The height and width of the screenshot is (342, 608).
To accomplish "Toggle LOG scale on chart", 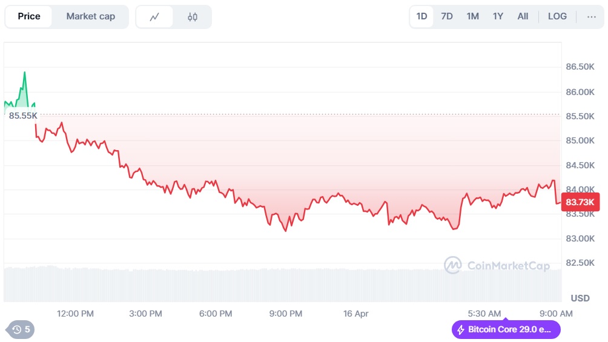I will point(557,16).
